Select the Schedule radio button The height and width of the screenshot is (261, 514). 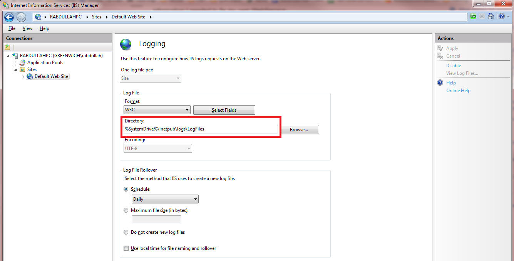126,189
